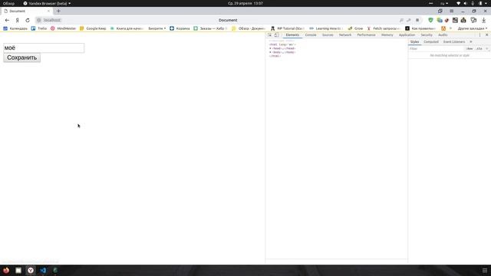Screen dimensions: 491x276
Task: Open the Computed sidebar tab
Action: tap(431, 42)
